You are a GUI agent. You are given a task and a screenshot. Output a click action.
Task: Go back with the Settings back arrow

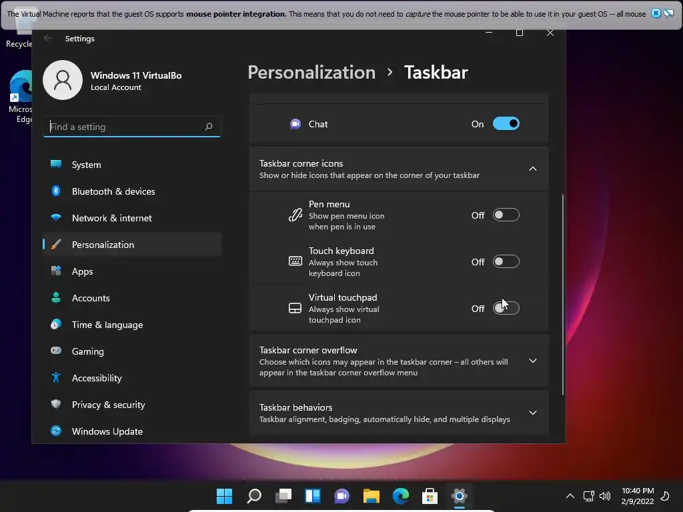click(x=48, y=38)
